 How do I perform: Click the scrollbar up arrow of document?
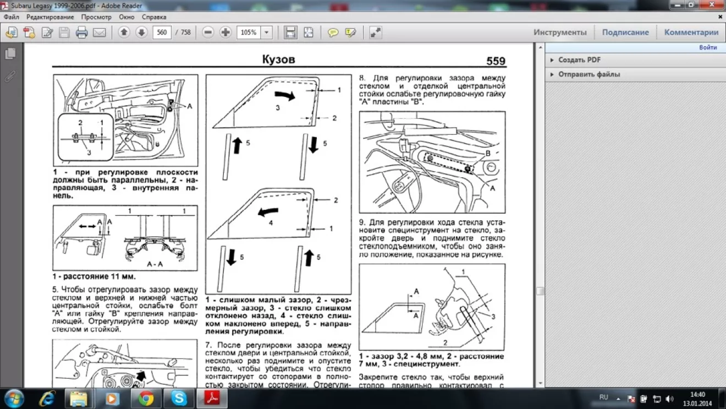tap(540, 47)
